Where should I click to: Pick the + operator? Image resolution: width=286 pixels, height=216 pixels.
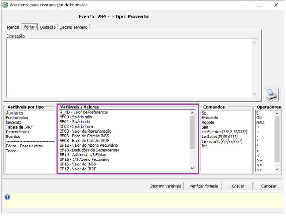(x=258, y=132)
